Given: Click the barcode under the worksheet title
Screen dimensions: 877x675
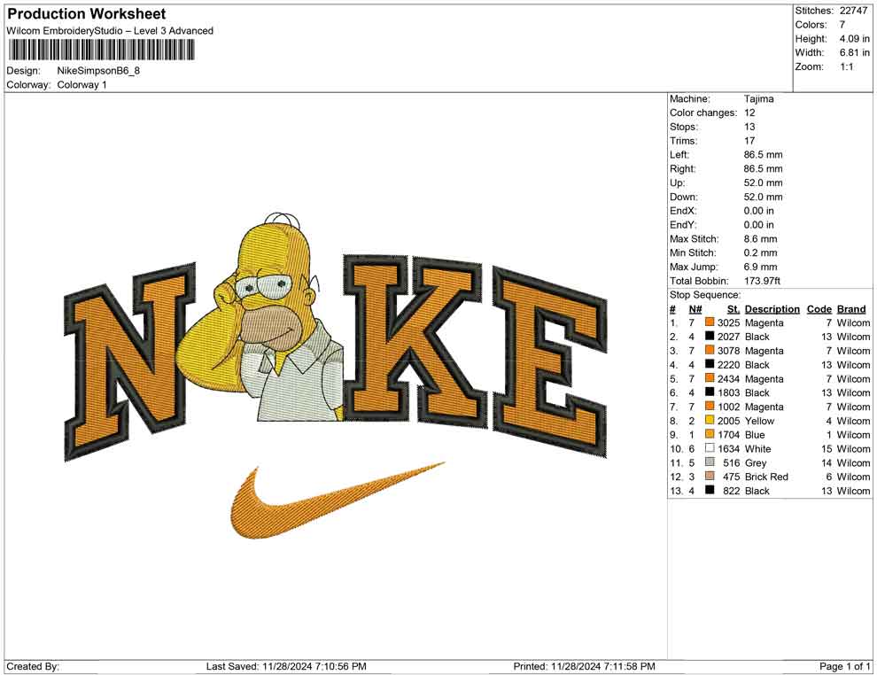Looking at the screenshot, I should coord(101,50).
